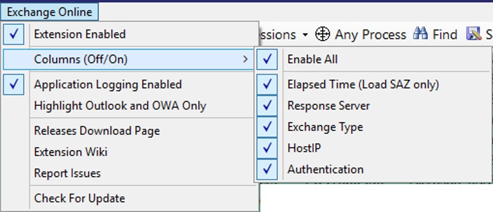Open the sessions dropdown arrow in toolbar
Screen dimensions: 493x212
coord(305,35)
